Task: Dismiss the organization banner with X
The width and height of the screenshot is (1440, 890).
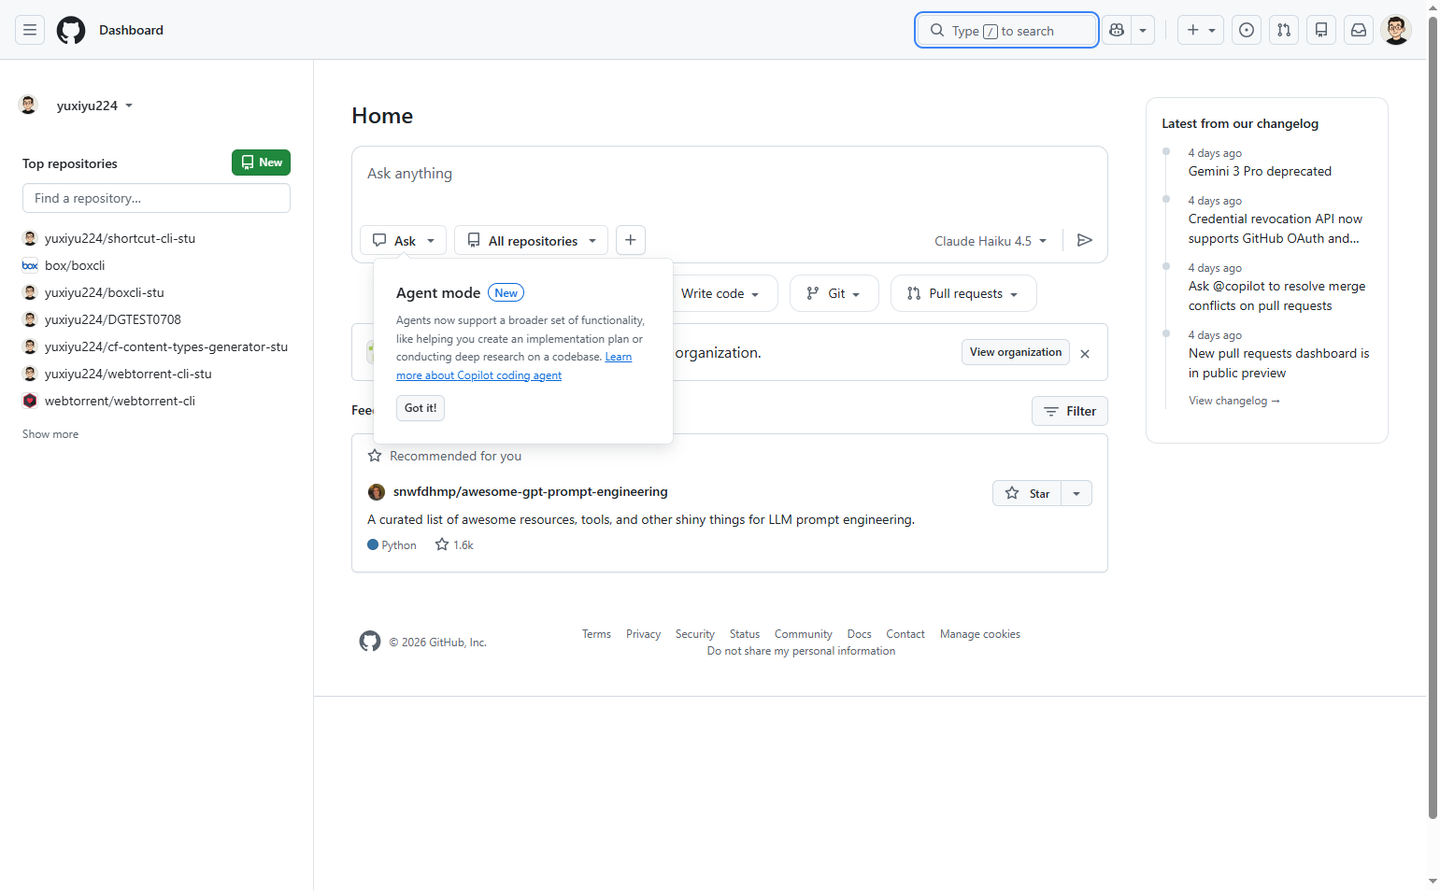Action: click(x=1085, y=354)
